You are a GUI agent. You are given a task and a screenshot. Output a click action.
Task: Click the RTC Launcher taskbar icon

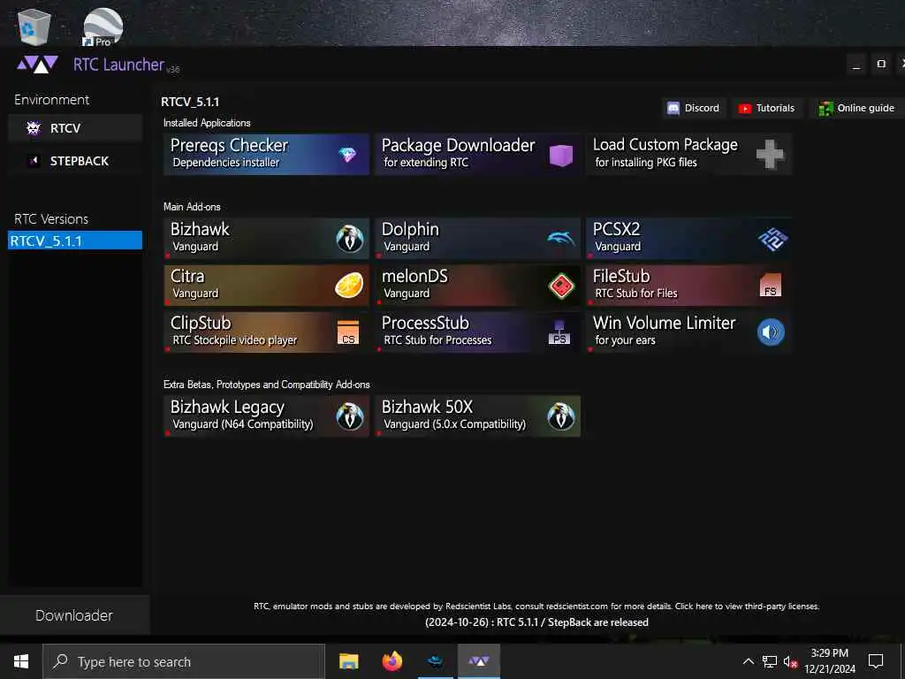tap(479, 661)
